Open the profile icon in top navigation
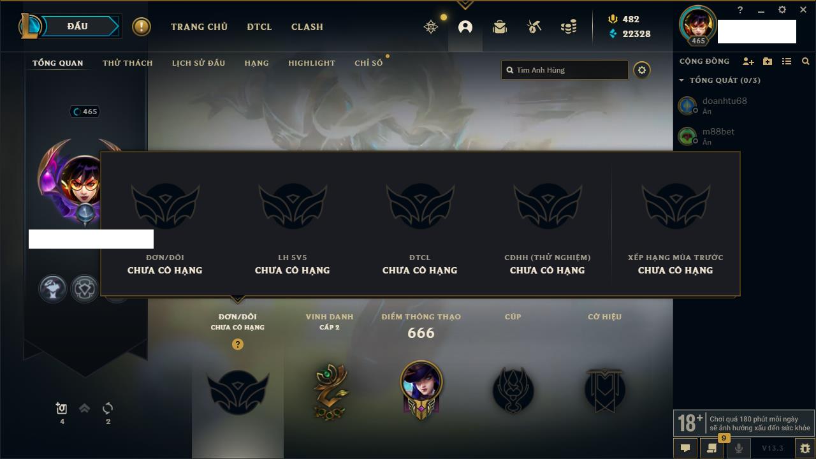The height and width of the screenshot is (459, 816). point(465,27)
